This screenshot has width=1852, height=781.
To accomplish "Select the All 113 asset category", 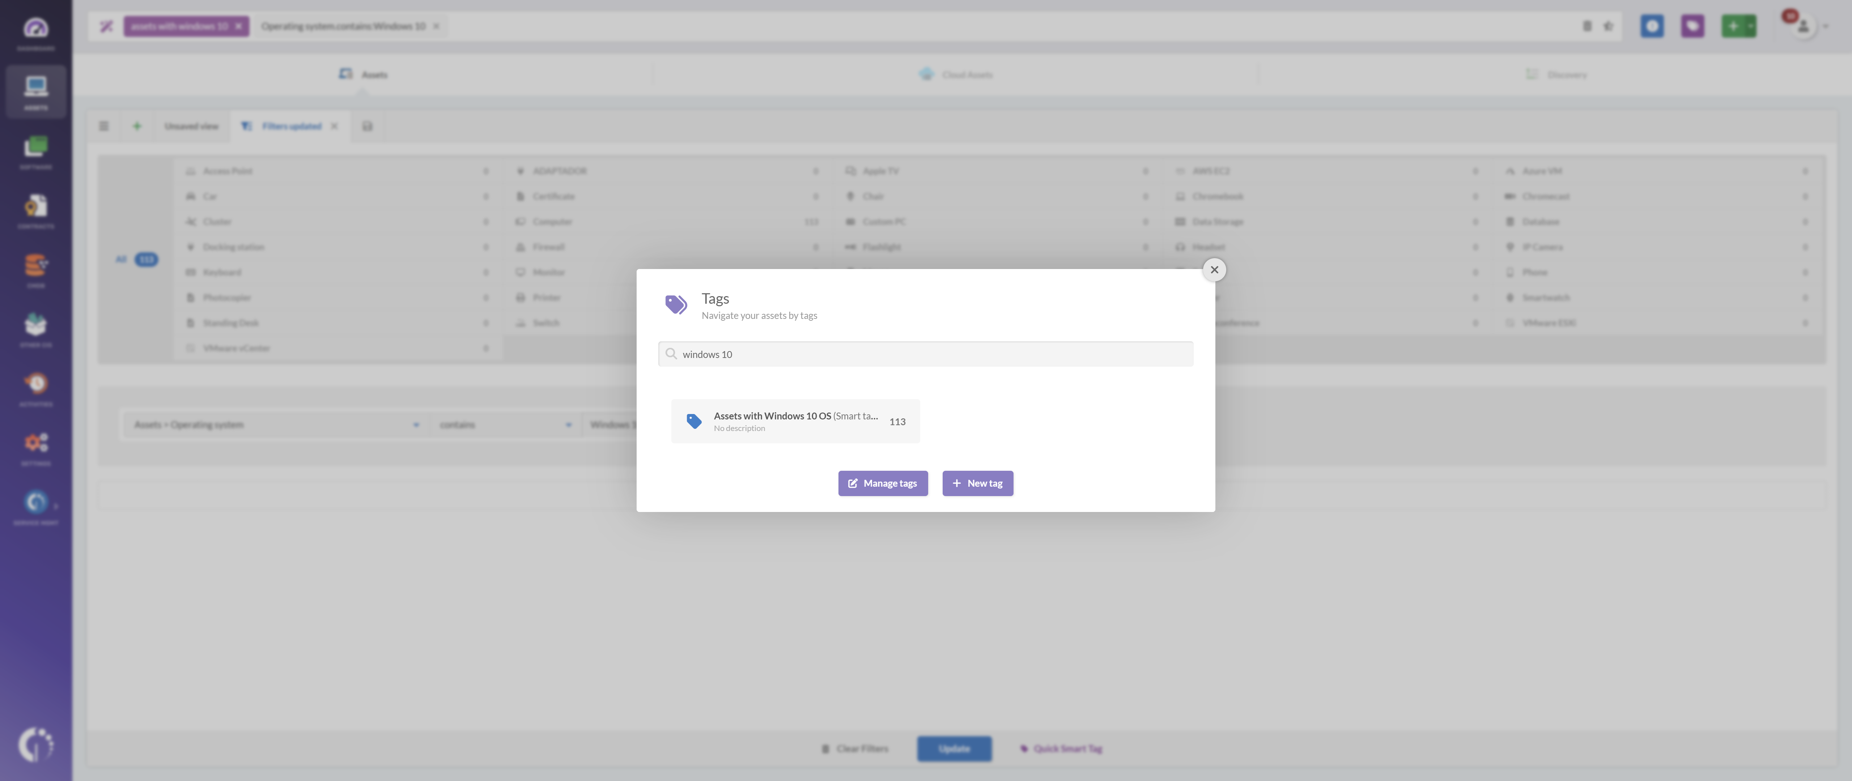I will 137,259.
